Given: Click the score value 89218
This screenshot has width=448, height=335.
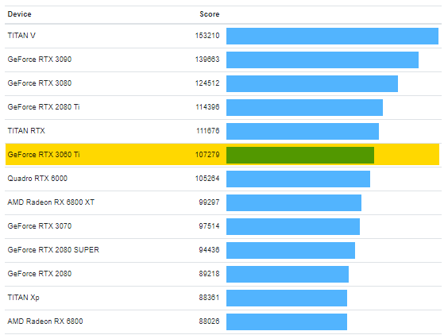Looking at the screenshot, I should coord(209,274).
